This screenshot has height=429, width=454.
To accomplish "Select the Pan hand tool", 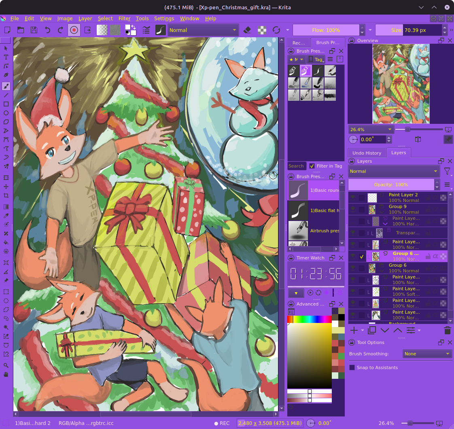I will coord(6,374).
